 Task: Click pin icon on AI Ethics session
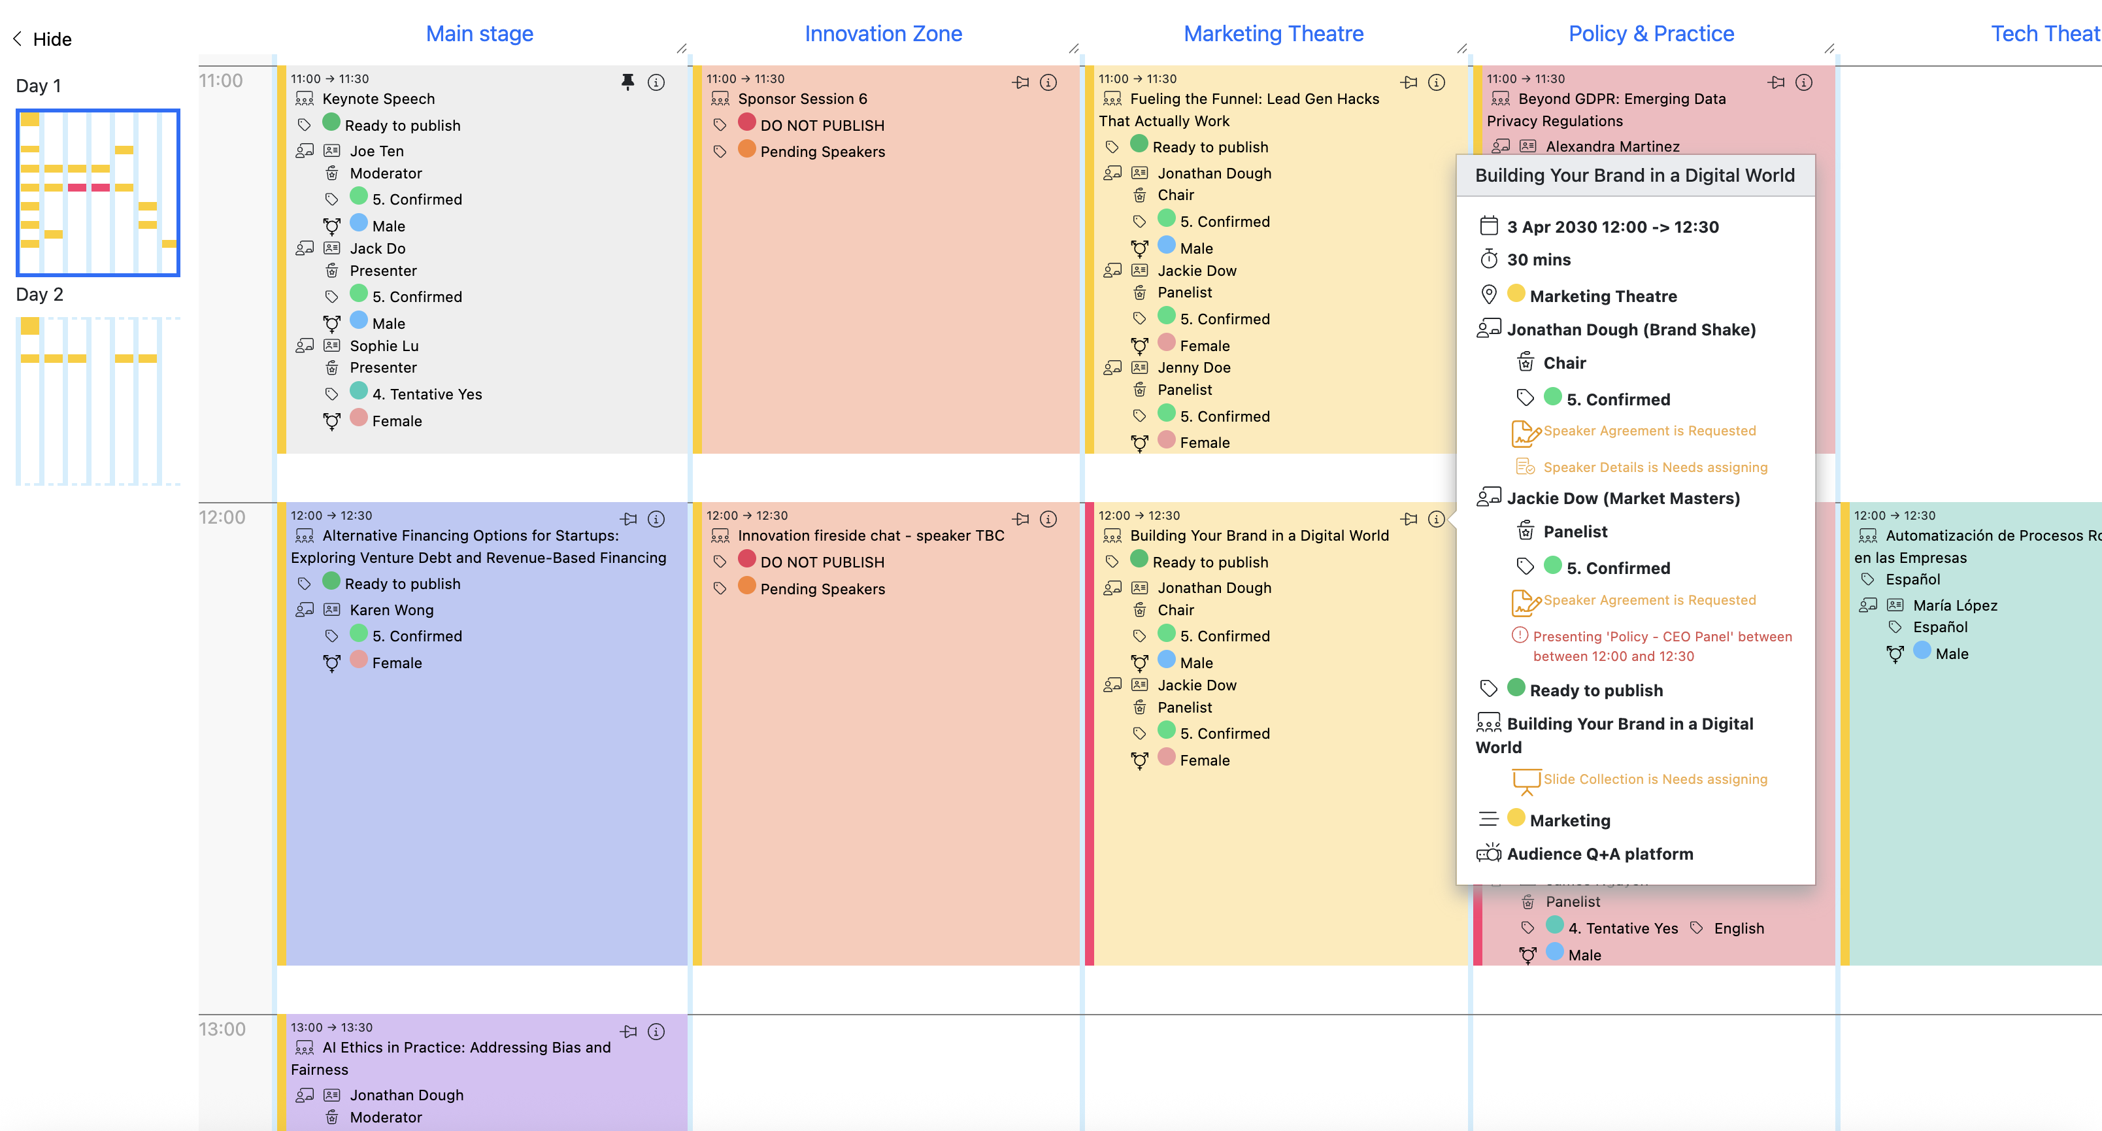click(x=629, y=1032)
